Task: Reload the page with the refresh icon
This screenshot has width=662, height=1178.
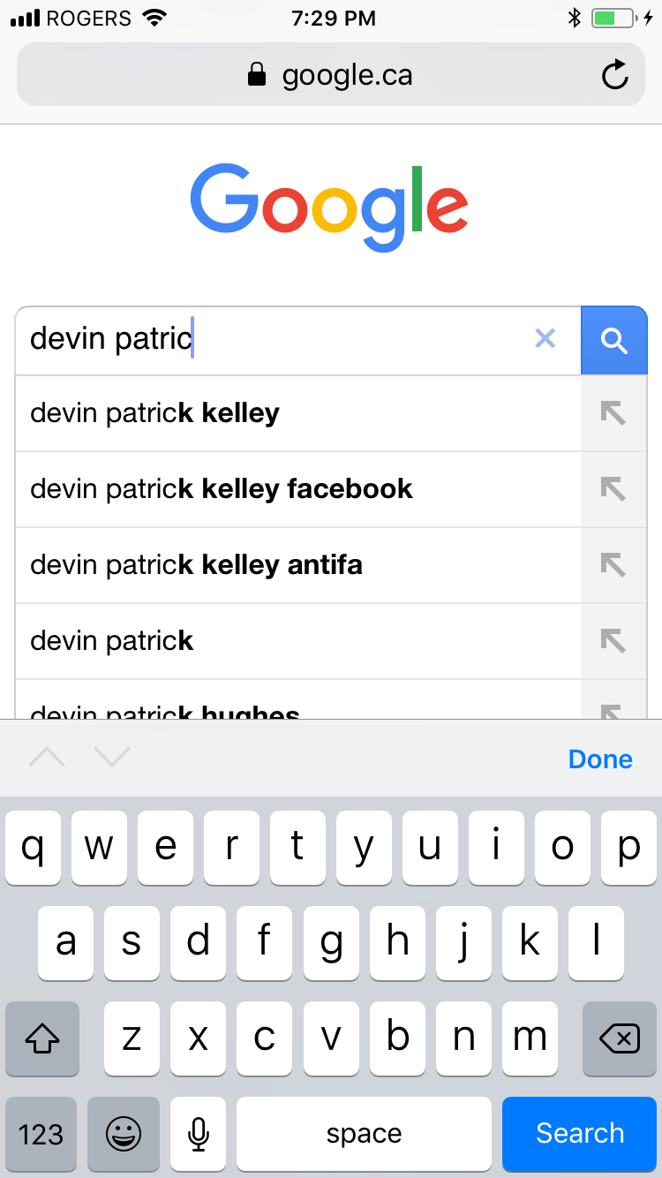Action: pos(614,74)
